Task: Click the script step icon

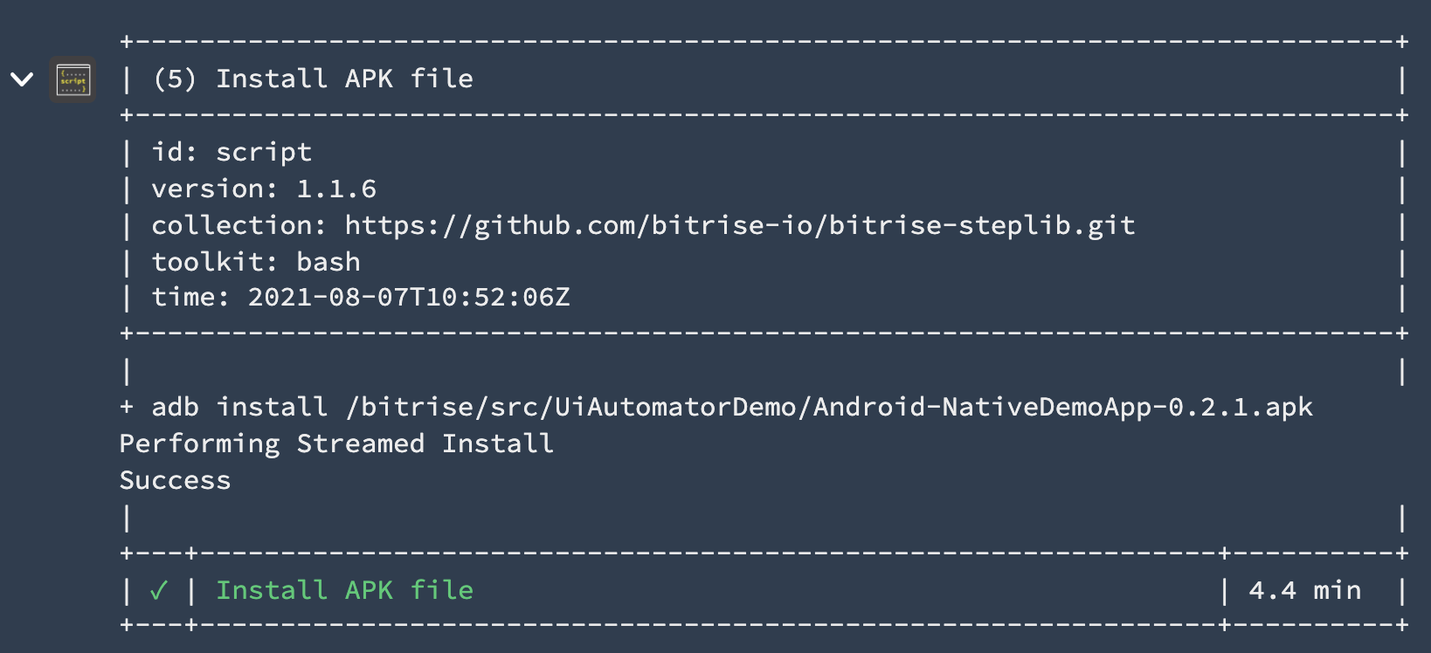Action: (73, 79)
